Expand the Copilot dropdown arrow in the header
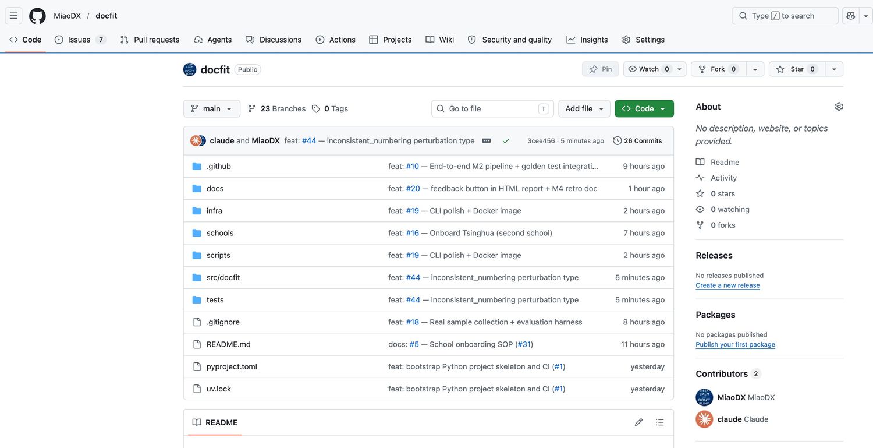This screenshot has width=873, height=448. click(865, 16)
